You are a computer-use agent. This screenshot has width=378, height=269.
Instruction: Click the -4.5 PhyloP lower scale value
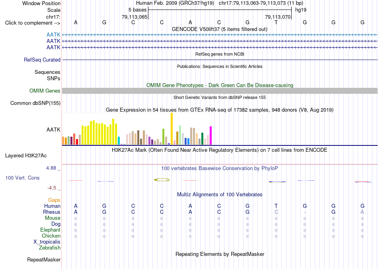pos(52,188)
